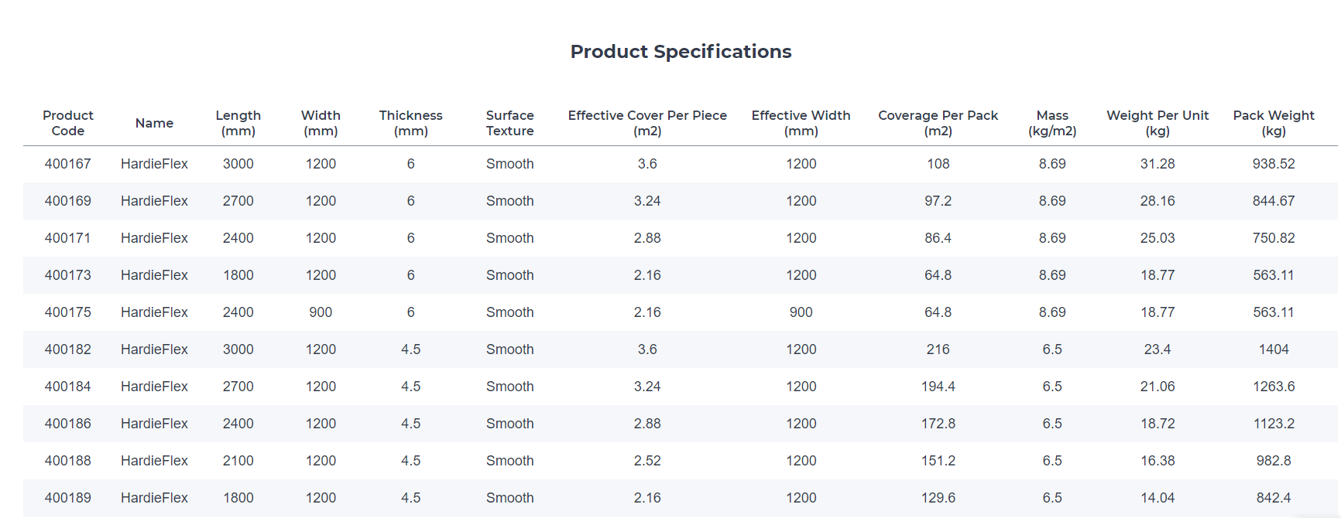Click the Surface Texture column header
Viewport: 1341px width, 518px height.
(509, 123)
